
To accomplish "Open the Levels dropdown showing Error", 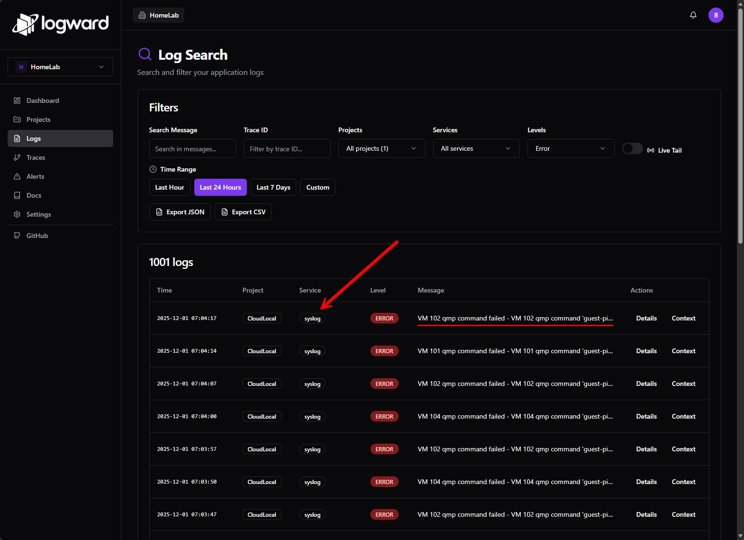I will click(x=571, y=148).
